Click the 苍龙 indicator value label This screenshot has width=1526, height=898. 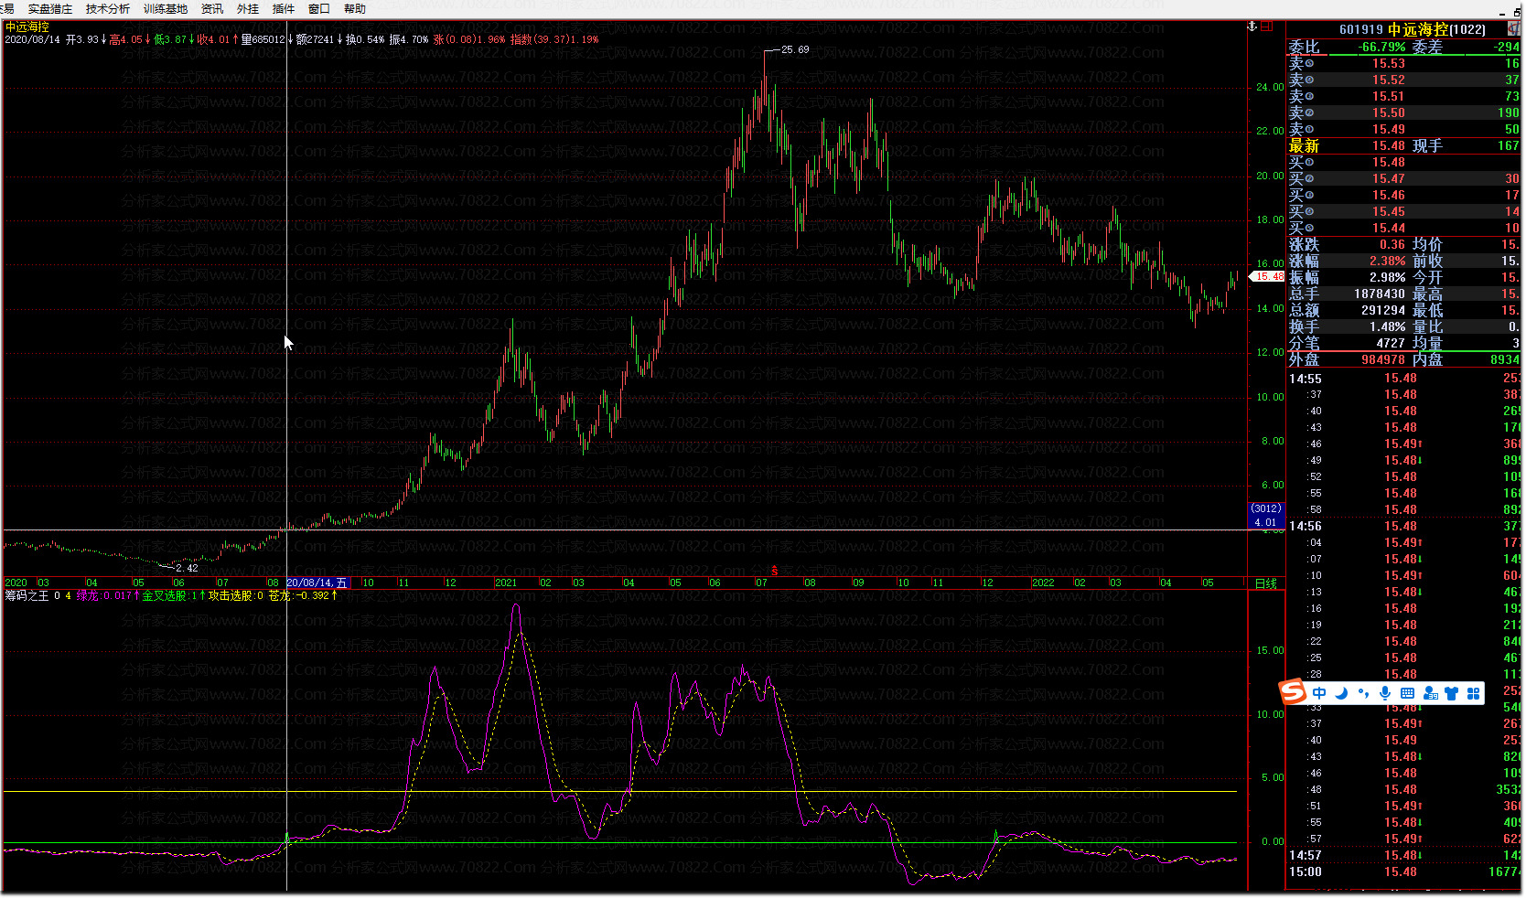(299, 596)
